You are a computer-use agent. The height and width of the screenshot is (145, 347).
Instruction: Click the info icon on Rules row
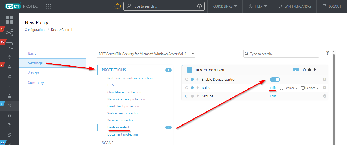coord(324,88)
